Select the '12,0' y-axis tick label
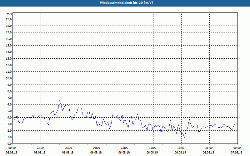 click(9, 65)
